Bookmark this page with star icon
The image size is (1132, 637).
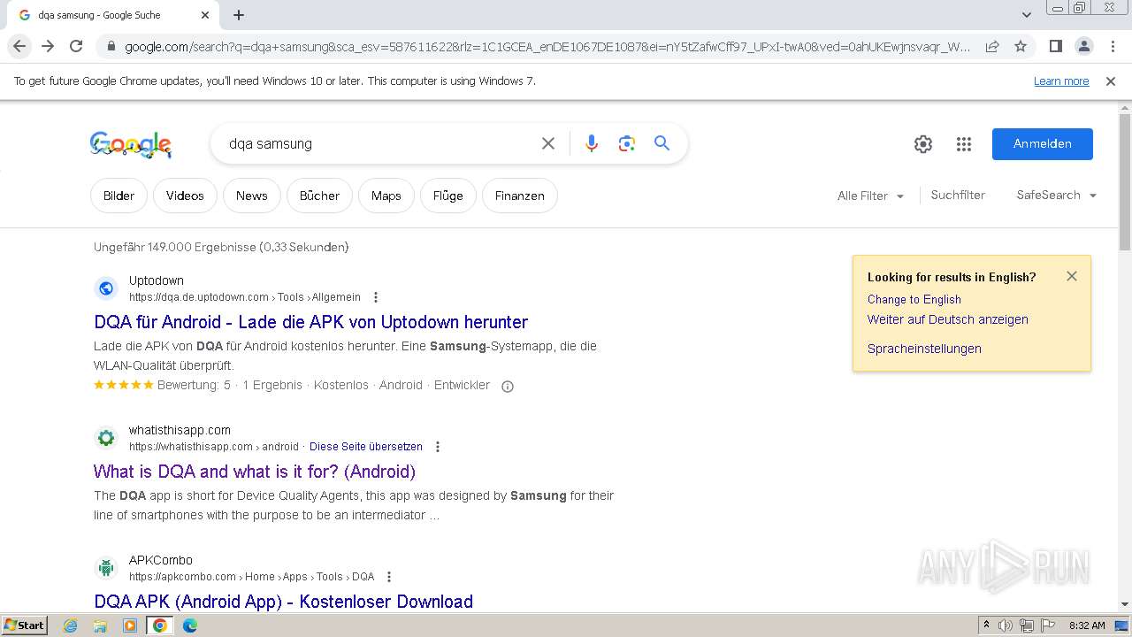coord(1021,46)
